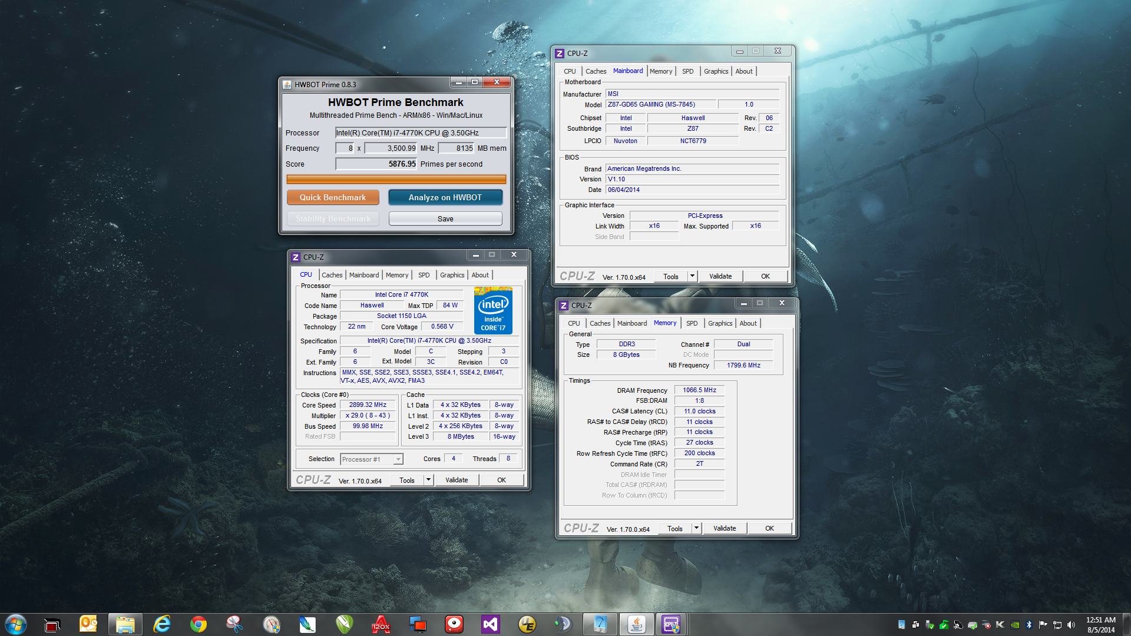Click Save button in HWBOT Prime

[445, 218]
